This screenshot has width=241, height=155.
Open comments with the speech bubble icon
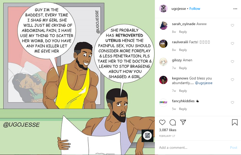point(173,122)
